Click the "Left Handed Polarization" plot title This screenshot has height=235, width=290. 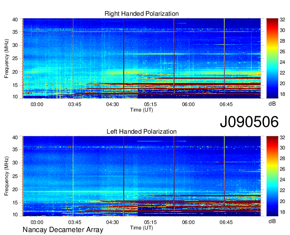pos(142,132)
